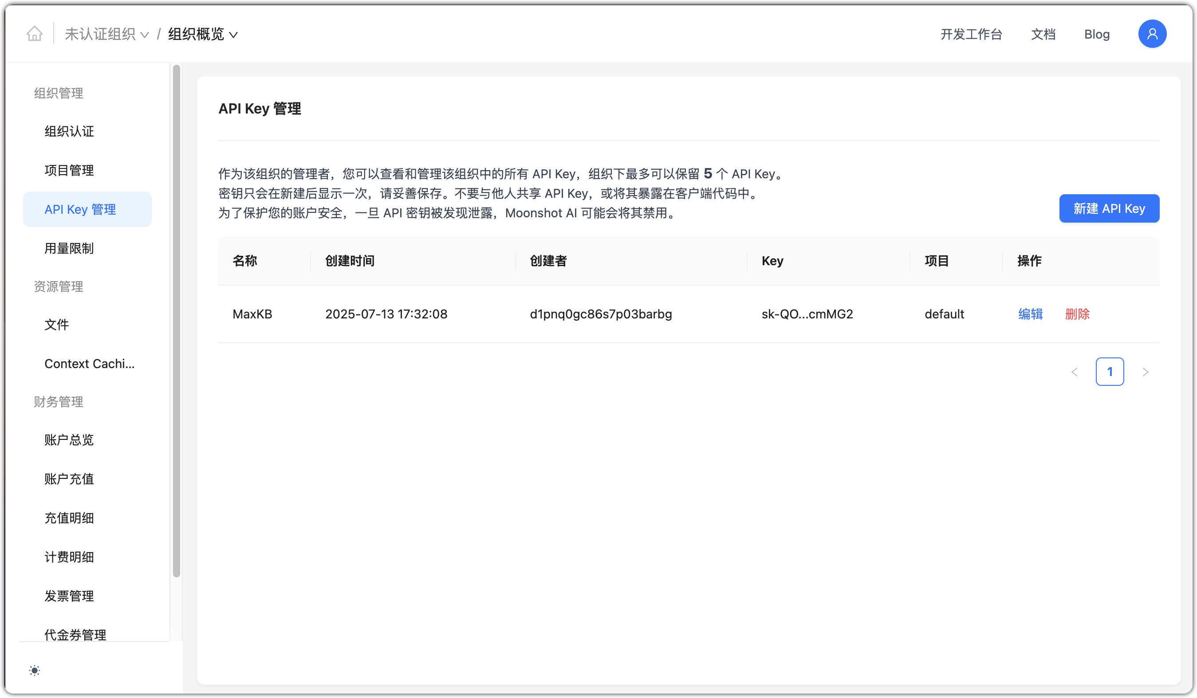Open 用量限制 in the sidebar
This screenshot has width=1197, height=698.
69,248
